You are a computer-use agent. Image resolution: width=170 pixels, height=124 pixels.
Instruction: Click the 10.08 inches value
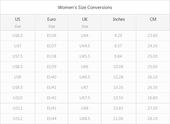[118, 67]
